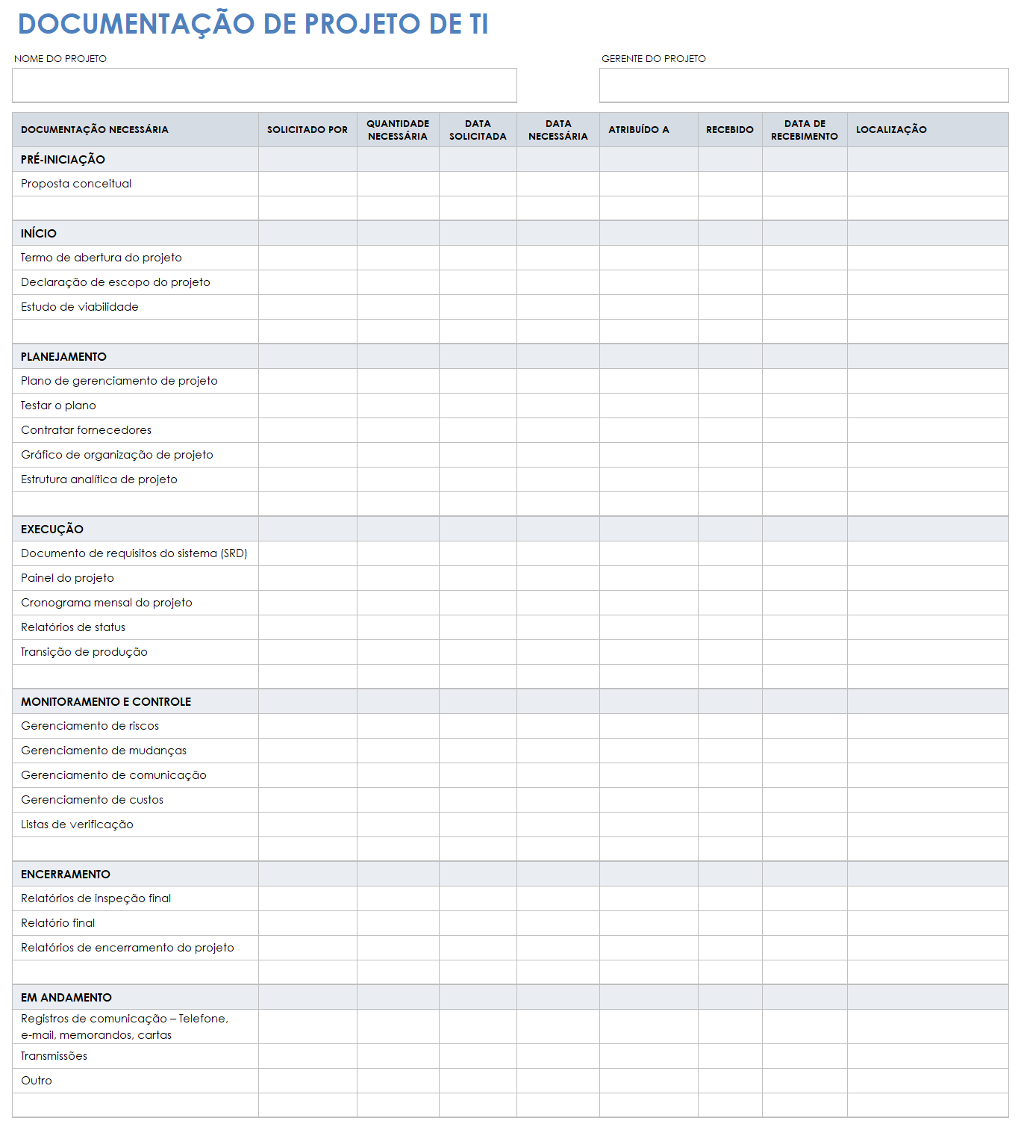Select the 'Outro' cell
Image resolution: width=1021 pixels, height=1124 pixels.
coord(136,1081)
